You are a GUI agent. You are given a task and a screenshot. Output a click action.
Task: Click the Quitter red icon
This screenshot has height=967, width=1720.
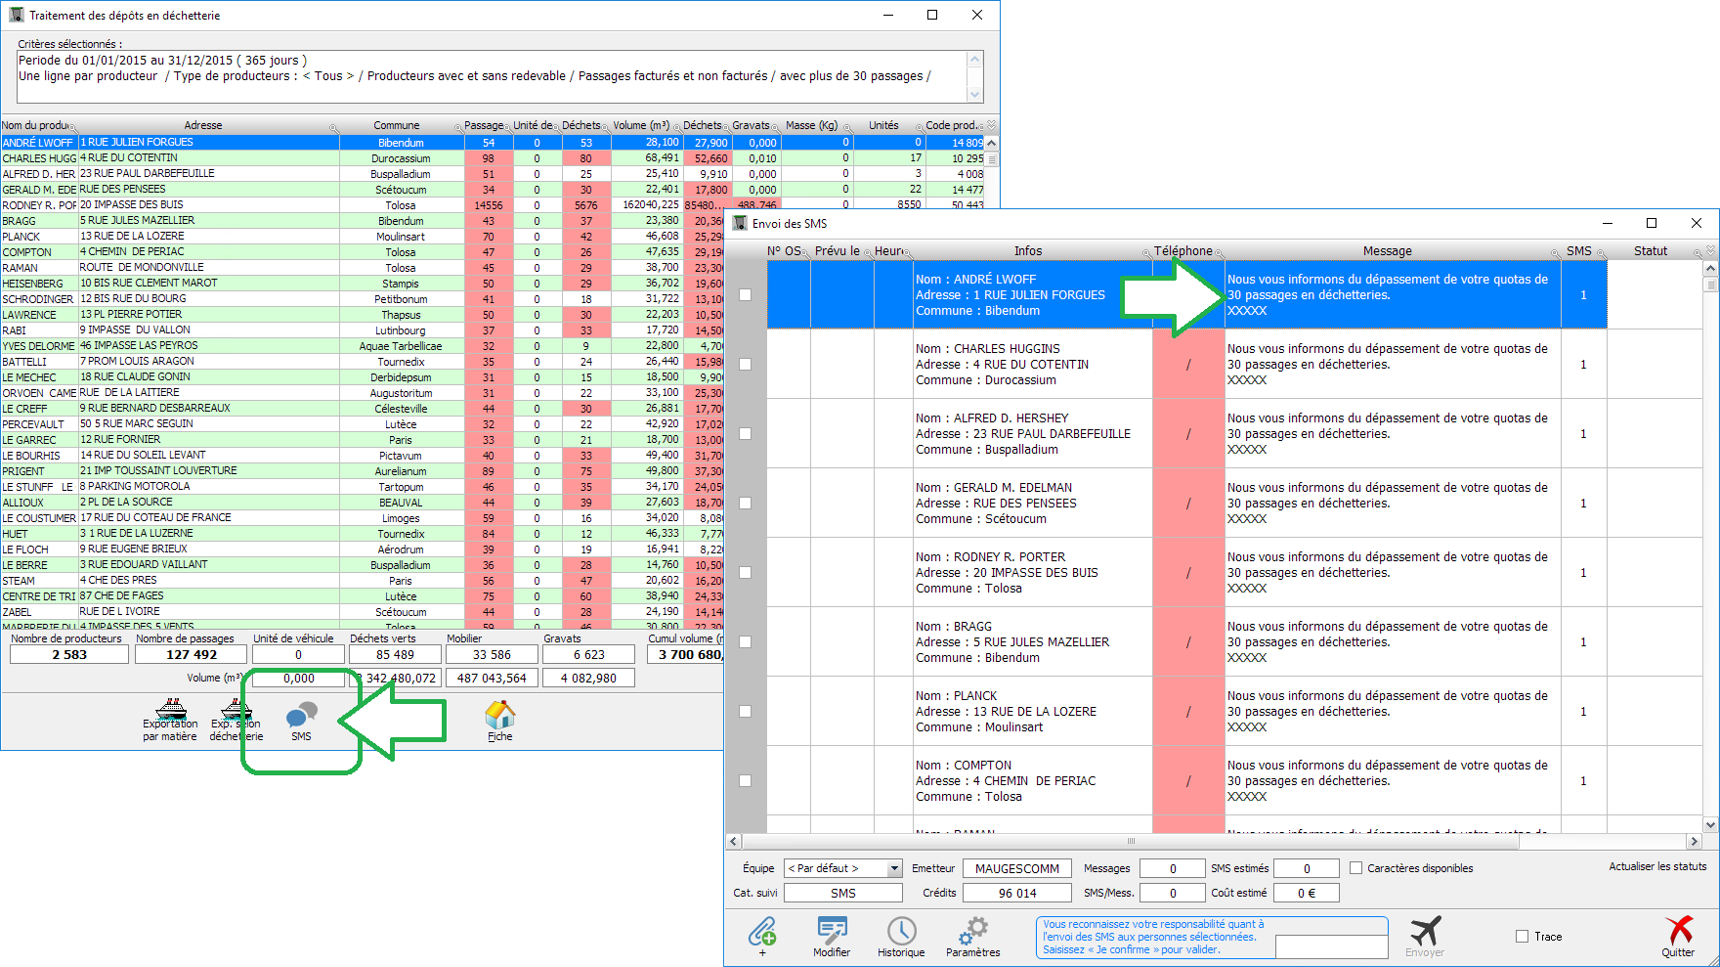coord(1678,932)
